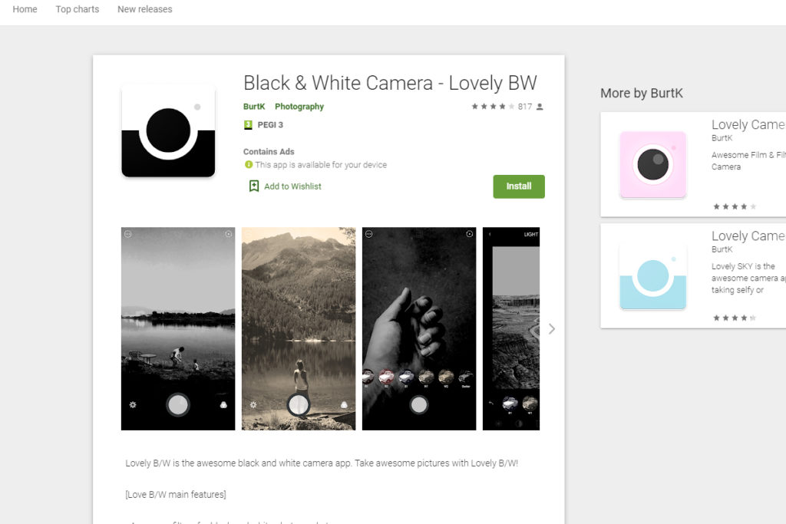Open the Lovely SKY app card title
This screenshot has height=524, width=786.
[x=748, y=236]
